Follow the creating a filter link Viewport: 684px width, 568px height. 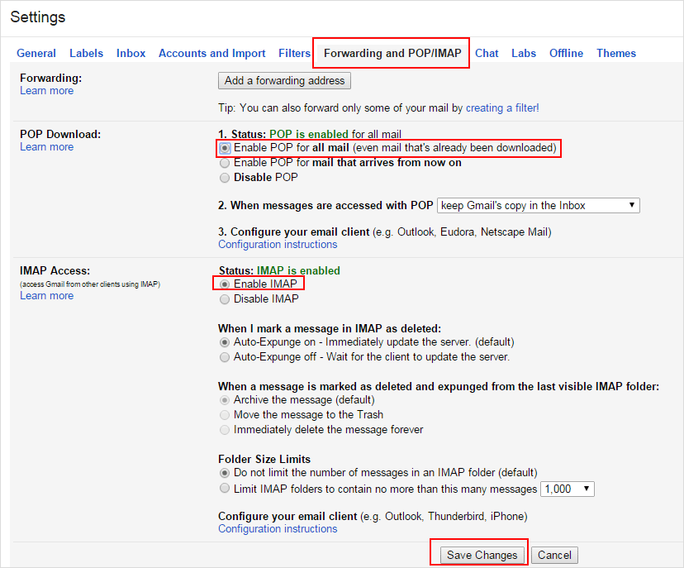502,107
